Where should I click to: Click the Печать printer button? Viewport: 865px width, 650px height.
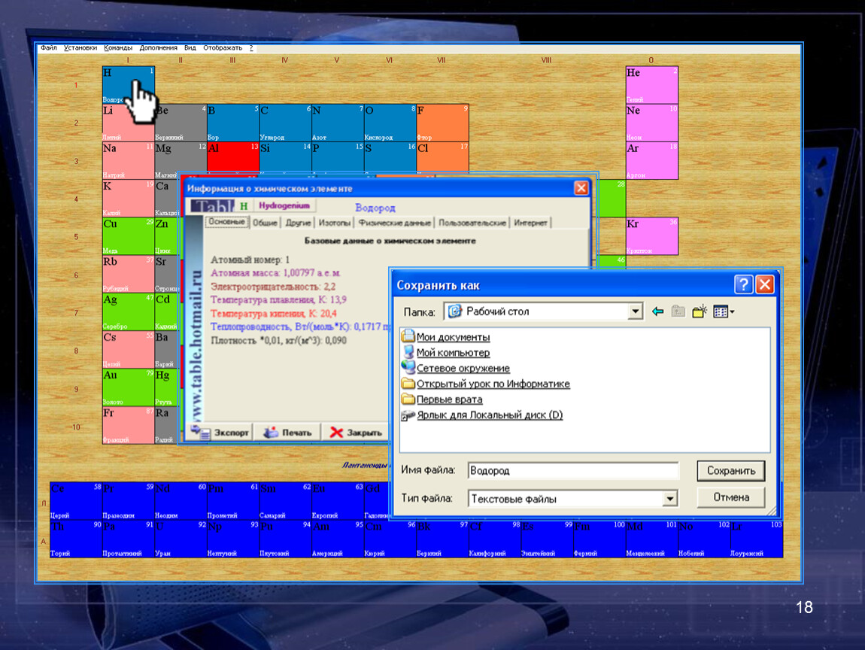coord(287,433)
